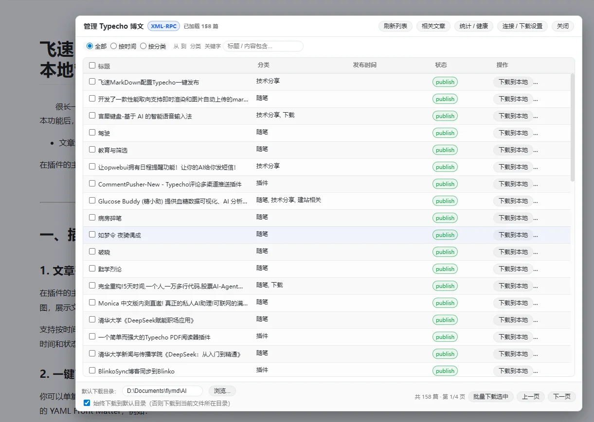Click the 刷新列表 button
Viewport: 594px width, 422px height.
[395, 26]
